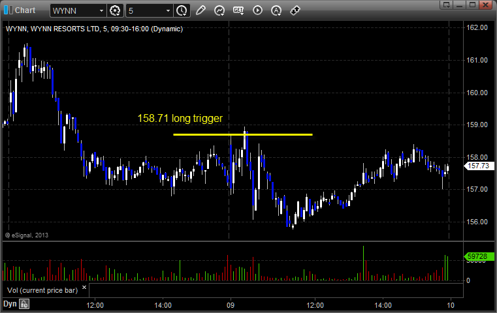Viewport: 497px width, 313px height.
Task: Maximize the Chart window
Action: (472, 5)
